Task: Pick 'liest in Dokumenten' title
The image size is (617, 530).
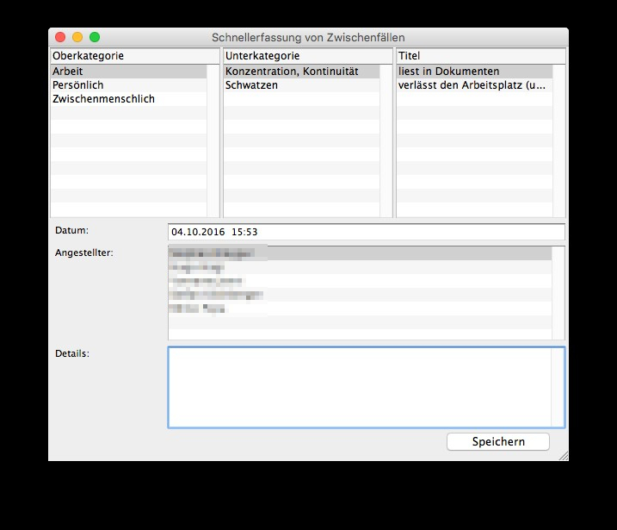Action: click(472, 72)
